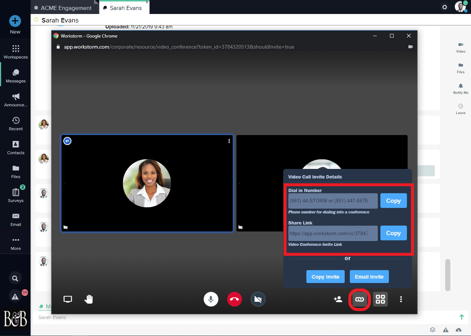The height and width of the screenshot is (336, 471).
Task: Expand the More sidebar menu
Action: [x=15, y=243]
